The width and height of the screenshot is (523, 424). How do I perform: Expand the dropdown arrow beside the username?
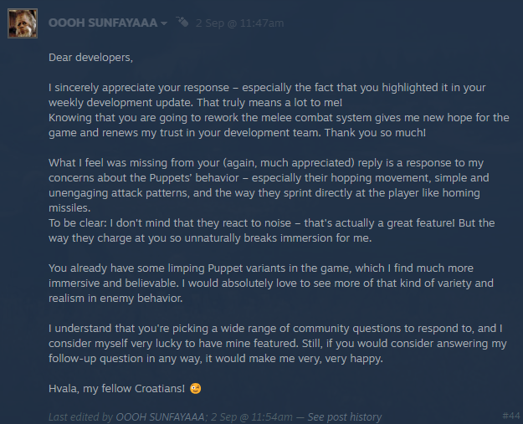pos(164,23)
